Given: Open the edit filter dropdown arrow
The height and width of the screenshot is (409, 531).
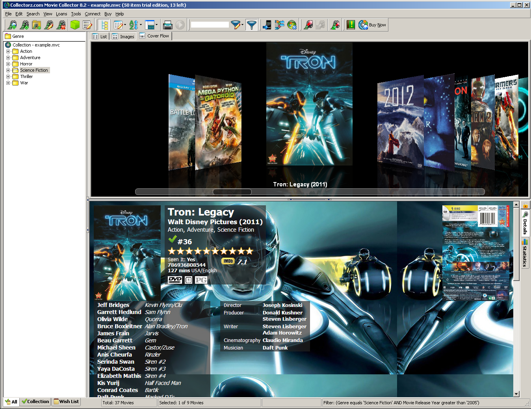Looking at the screenshot, I should pos(242,25).
